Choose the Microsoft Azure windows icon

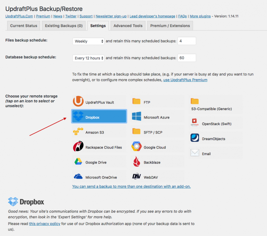(136, 116)
